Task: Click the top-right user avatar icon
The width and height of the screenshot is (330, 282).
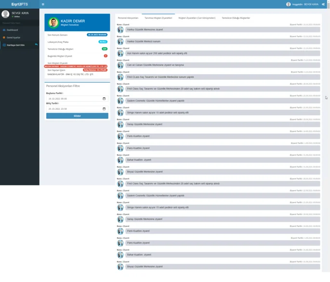Action: (289, 4)
